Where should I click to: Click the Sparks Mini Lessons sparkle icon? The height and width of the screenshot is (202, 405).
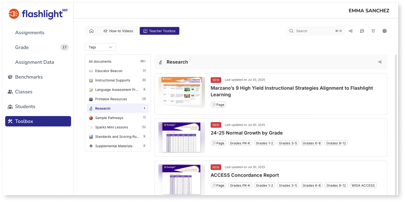pyautogui.click(x=91, y=127)
